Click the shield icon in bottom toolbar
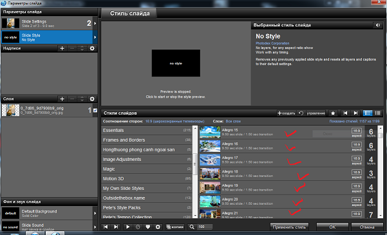 [x=148, y=227]
